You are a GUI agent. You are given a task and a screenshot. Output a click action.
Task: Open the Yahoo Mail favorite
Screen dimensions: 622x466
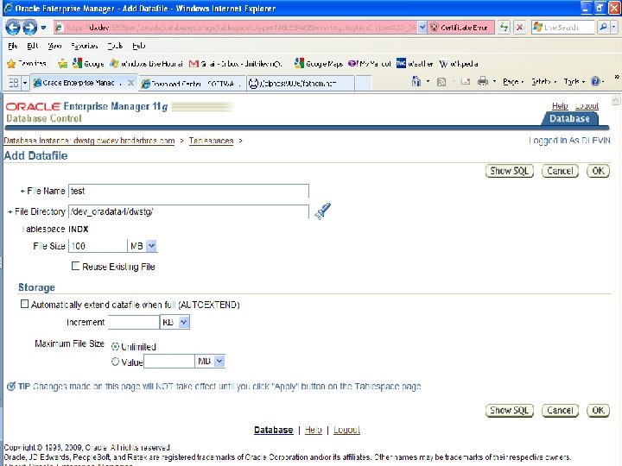[x=370, y=63]
